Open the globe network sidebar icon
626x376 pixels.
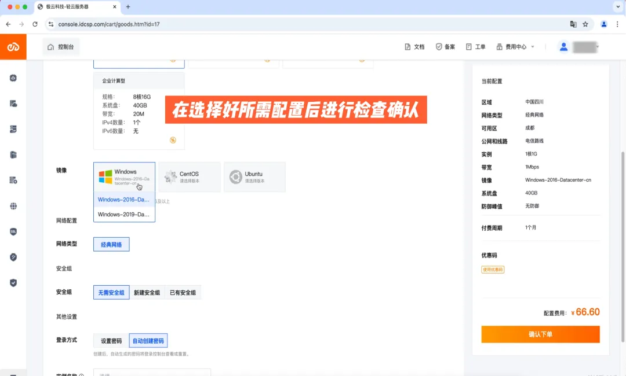click(x=13, y=206)
